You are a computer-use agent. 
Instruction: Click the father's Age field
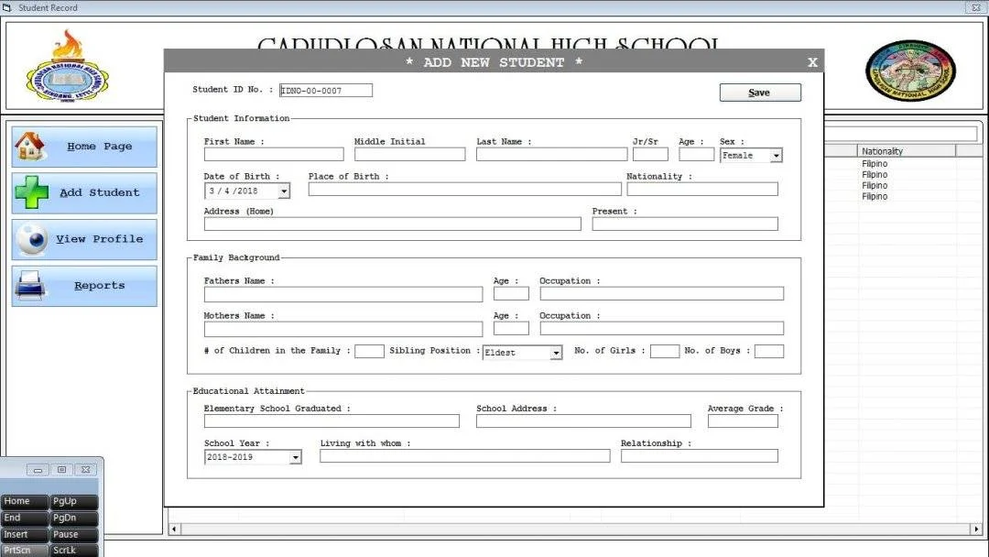click(x=511, y=293)
